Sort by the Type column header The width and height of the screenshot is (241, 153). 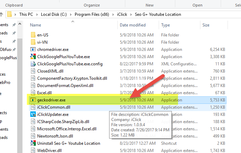(165, 25)
